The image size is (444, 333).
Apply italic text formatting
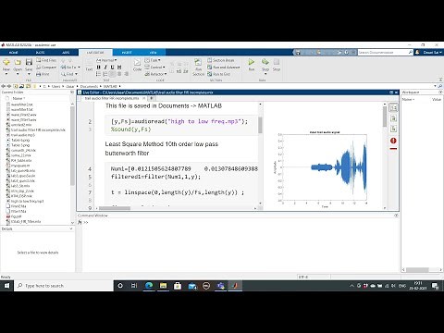[105, 67]
